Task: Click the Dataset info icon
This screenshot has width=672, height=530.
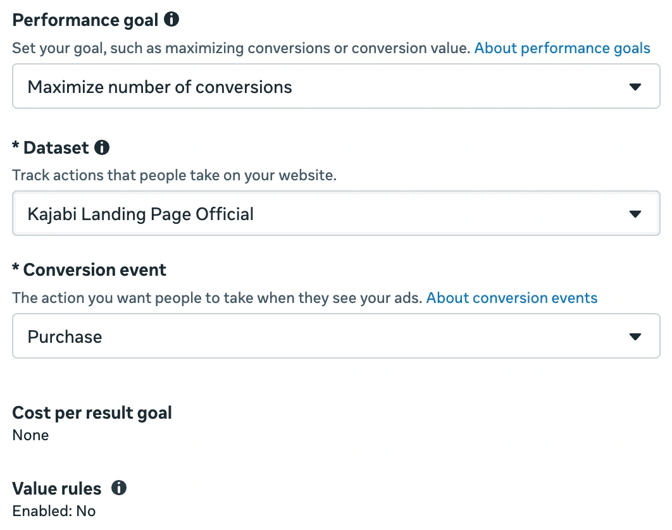Action: (x=102, y=147)
